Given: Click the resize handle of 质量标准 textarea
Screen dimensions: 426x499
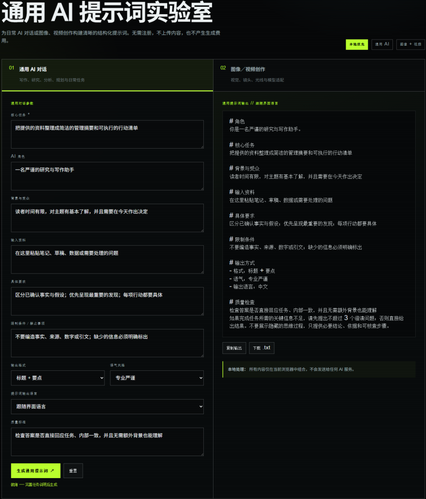Looking at the screenshot, I should (x=202, y=454).
